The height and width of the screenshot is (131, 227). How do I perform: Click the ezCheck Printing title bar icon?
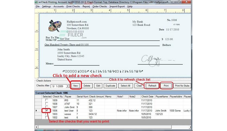[x=36, y=2]
